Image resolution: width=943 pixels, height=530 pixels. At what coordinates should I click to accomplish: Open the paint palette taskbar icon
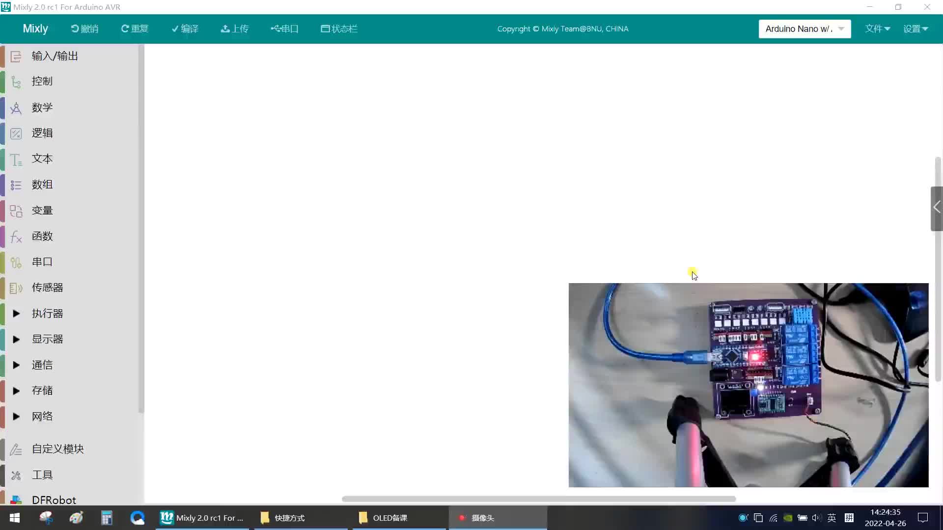click(x=76, y=518)
